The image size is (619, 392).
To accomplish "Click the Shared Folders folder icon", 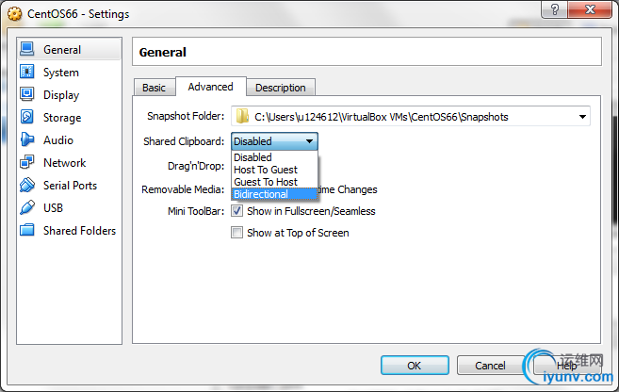I will coord(26,230).
